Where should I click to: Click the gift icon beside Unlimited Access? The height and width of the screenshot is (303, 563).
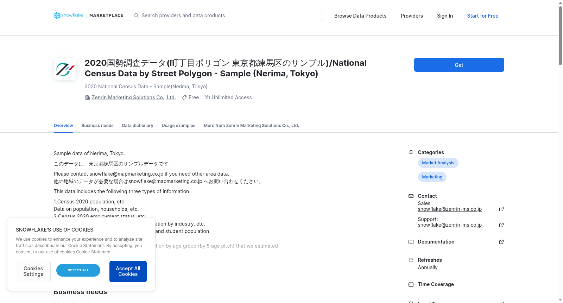point(207,97)
